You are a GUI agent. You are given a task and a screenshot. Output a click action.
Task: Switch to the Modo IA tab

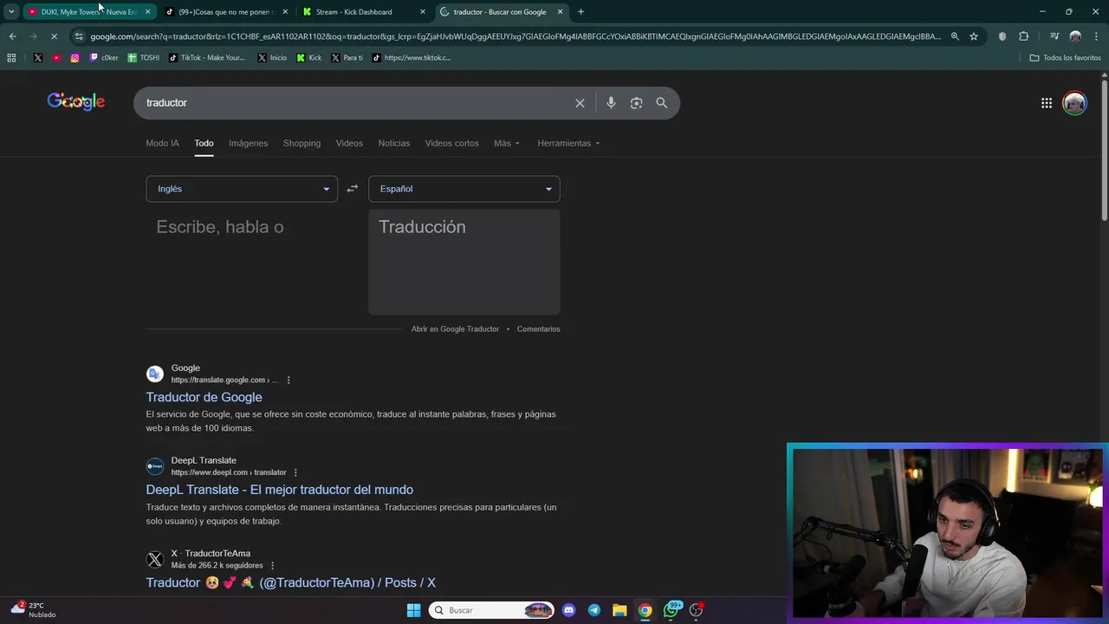[162, 143]
